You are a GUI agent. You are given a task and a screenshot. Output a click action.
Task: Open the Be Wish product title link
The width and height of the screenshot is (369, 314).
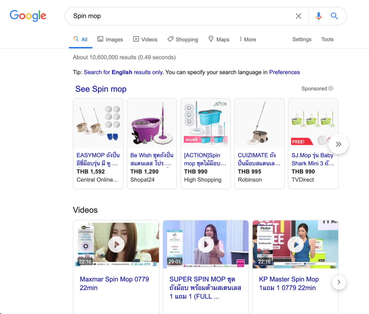tap(152, 159)
